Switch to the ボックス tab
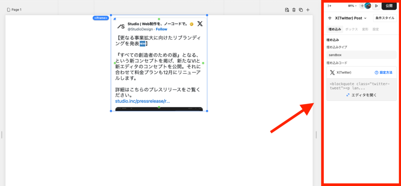 [351, 29]
